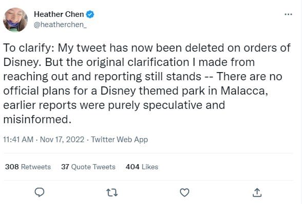Open the share upload arrow icon
302x204 pixels.
click(257, 192)
